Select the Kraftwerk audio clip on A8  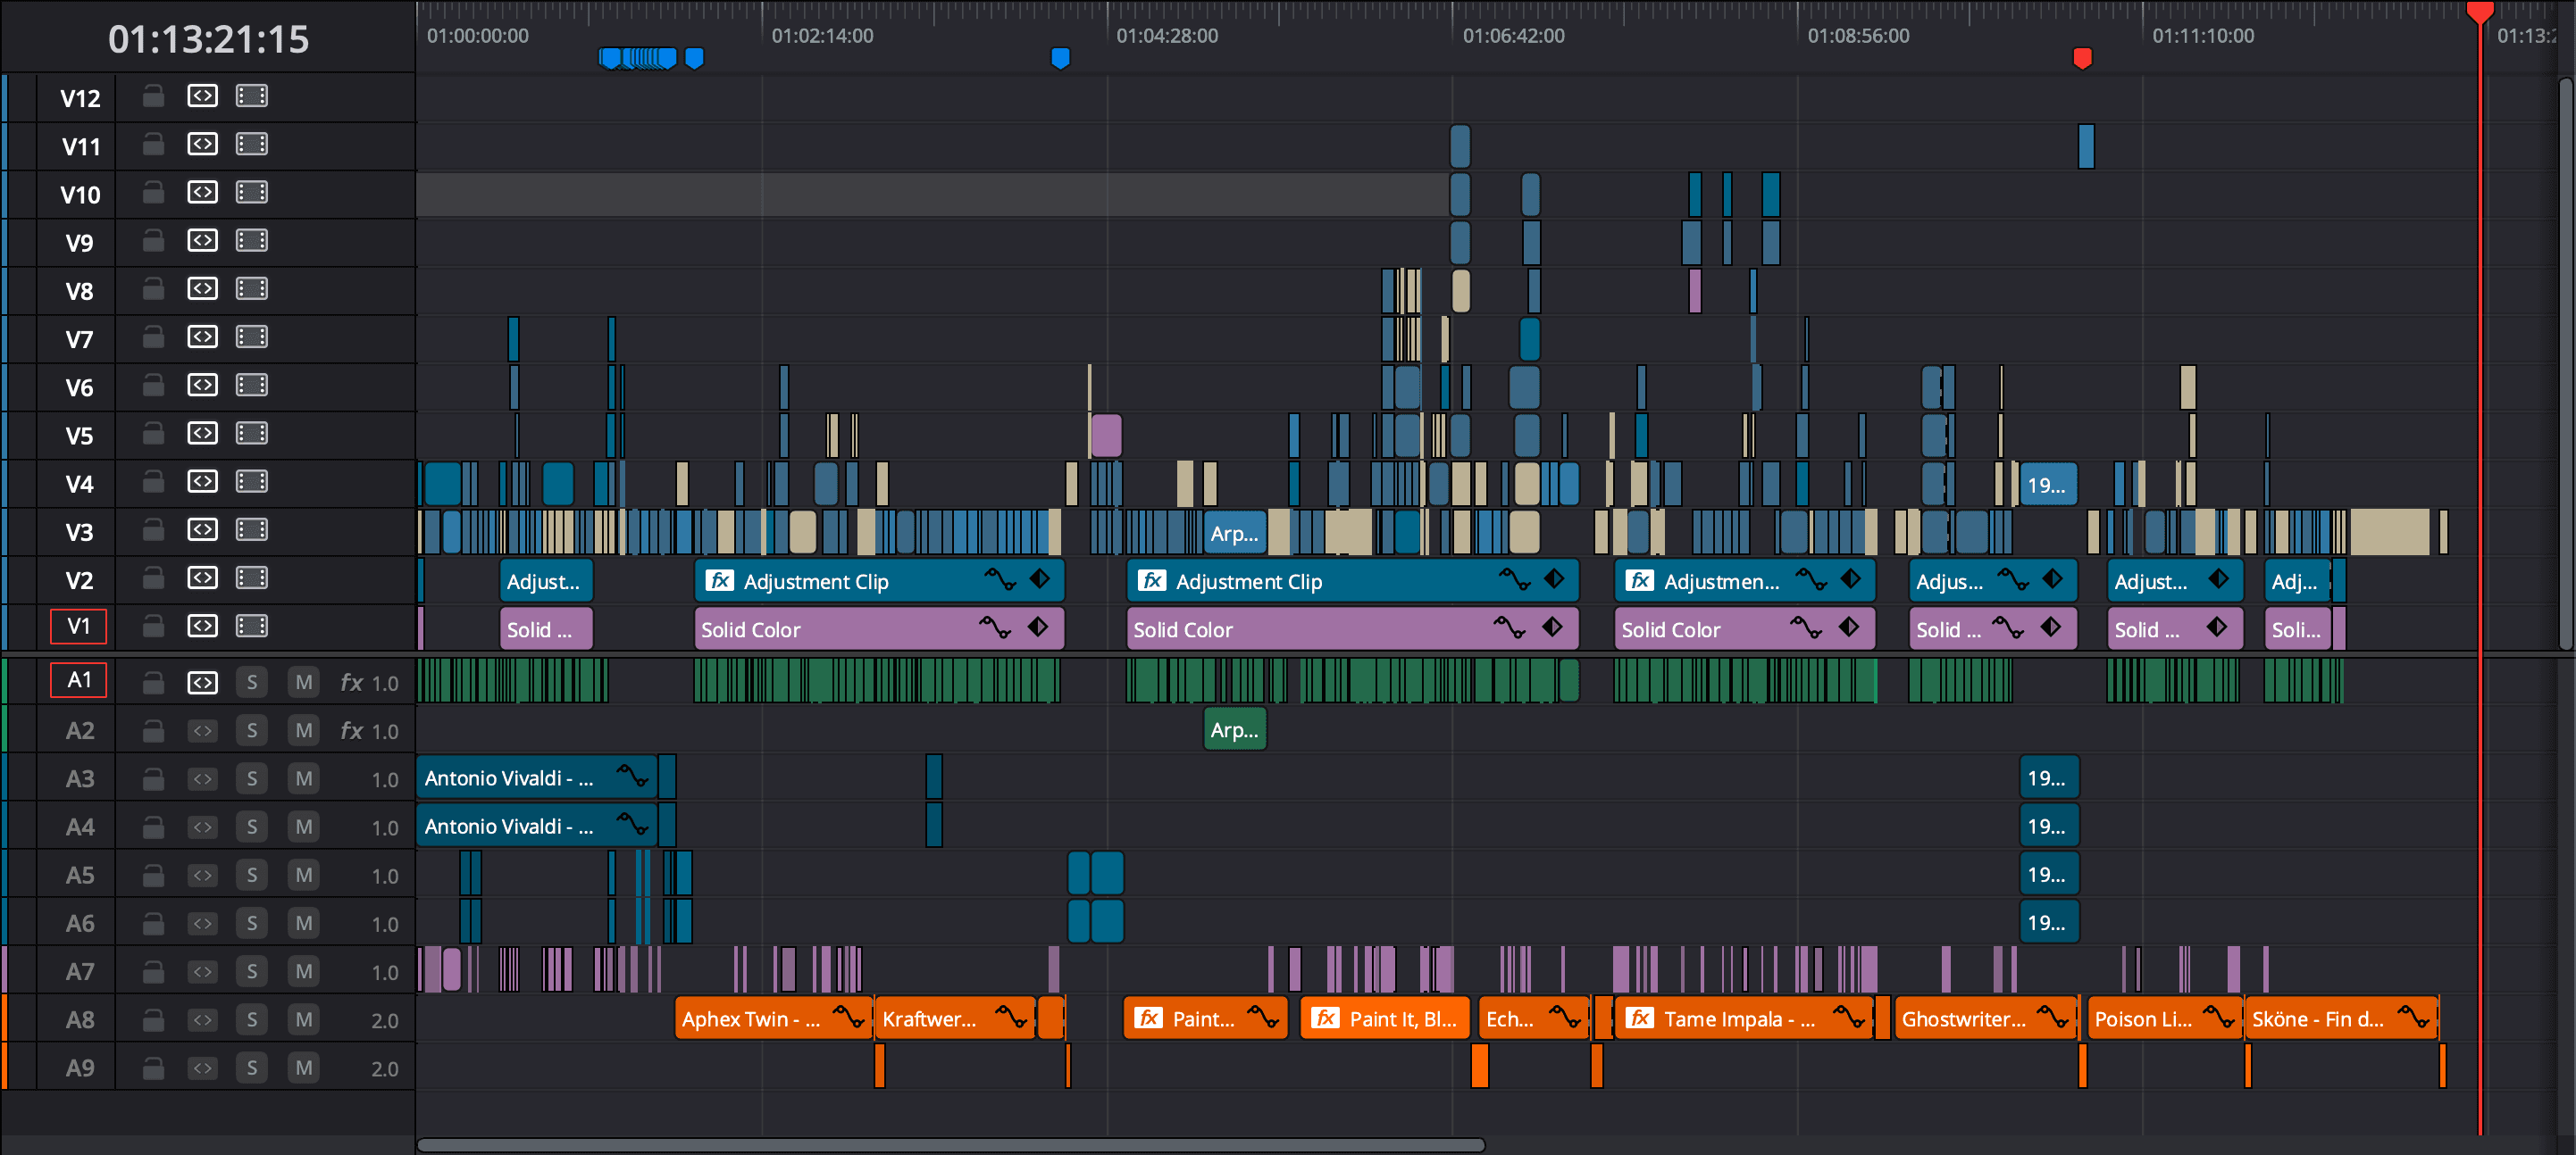pos(955,1018)
